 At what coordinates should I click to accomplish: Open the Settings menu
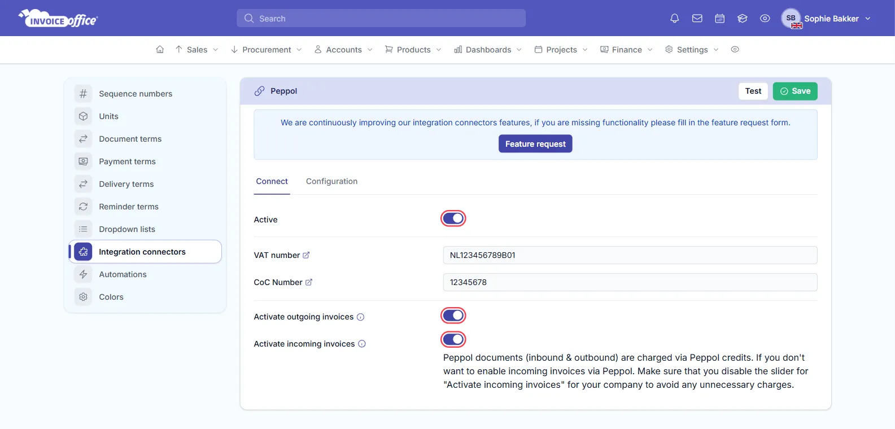(x=692, y=50)
